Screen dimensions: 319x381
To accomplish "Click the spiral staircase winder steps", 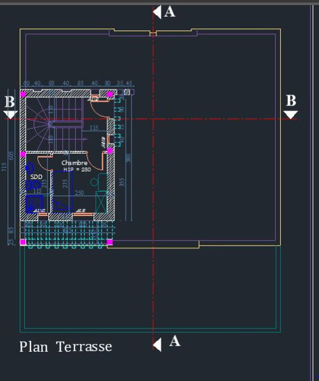I will coord(38,124).
